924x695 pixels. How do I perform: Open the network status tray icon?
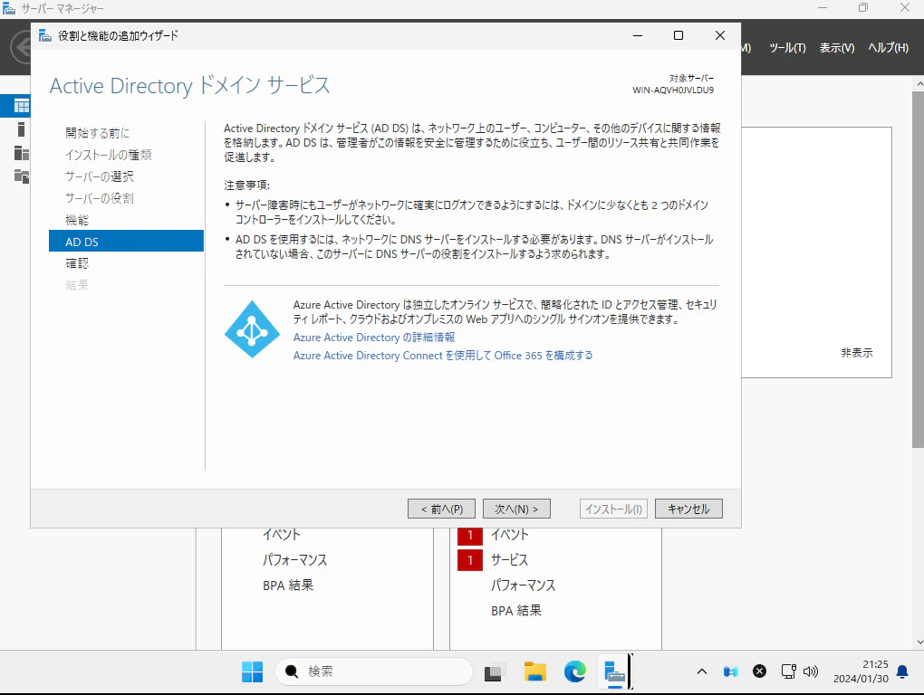pyautogui.click(x=788, y=671)
